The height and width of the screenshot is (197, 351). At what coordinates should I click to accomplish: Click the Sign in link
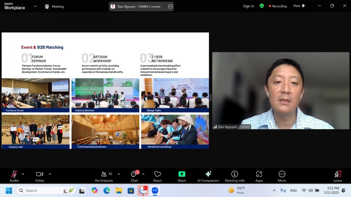[248, 6]
